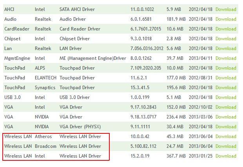Click version number 7.109.2020.205
The width and height of the screenshot is (243, 167).
[x=146, y=68]
